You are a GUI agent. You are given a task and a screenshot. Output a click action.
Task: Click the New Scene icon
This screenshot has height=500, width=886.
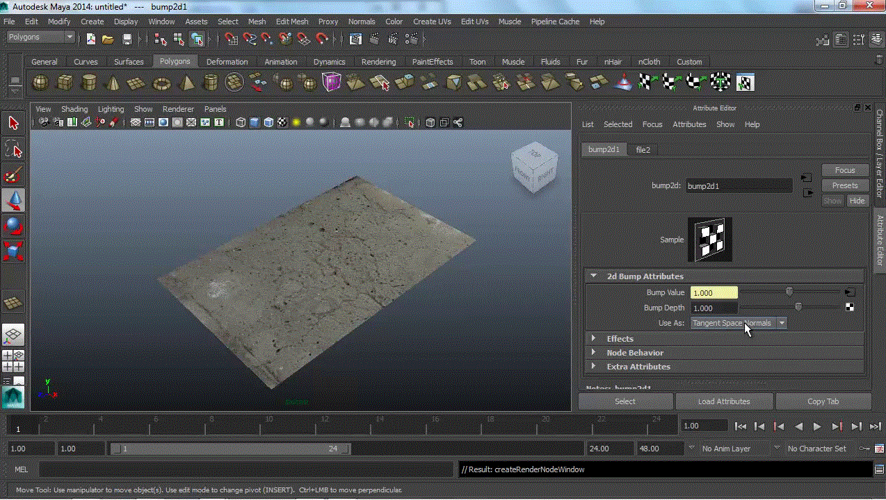[91, 39]
